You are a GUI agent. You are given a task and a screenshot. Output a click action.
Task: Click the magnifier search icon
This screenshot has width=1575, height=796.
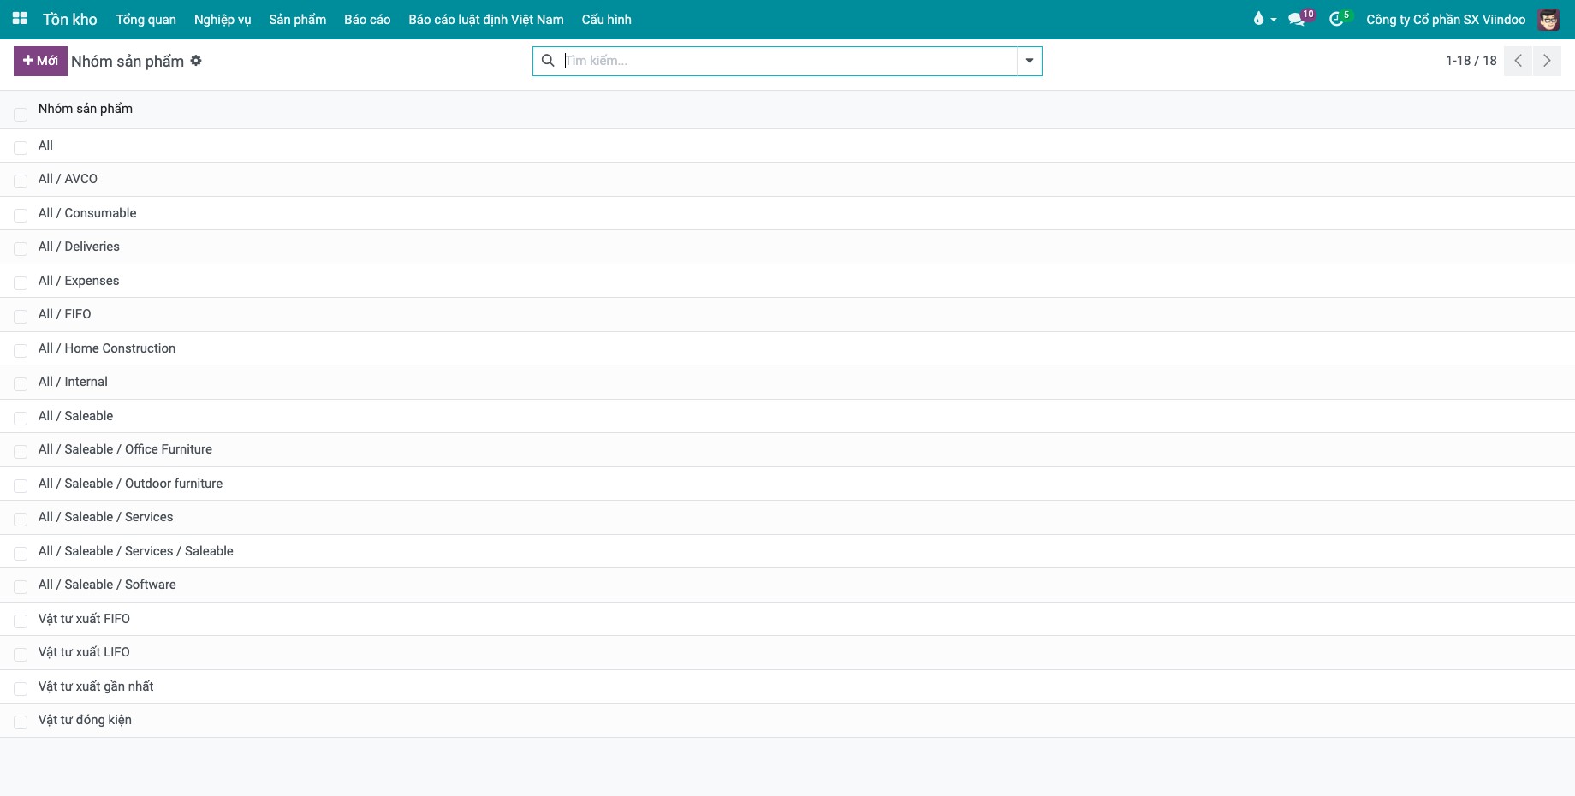548,61
